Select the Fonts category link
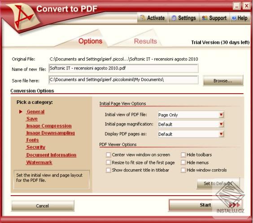The height and width of the screenshot is (223, 253). pyautogui.click(x=32, y=140)
